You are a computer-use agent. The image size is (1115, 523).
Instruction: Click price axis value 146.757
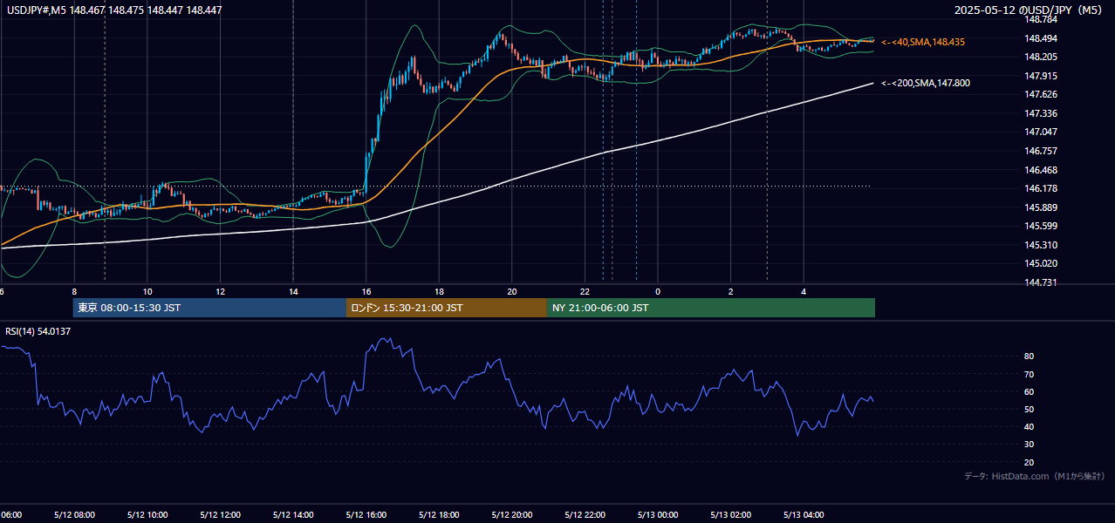1041,151
